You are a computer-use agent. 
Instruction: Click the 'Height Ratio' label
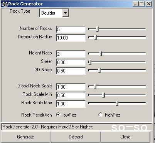40,53
